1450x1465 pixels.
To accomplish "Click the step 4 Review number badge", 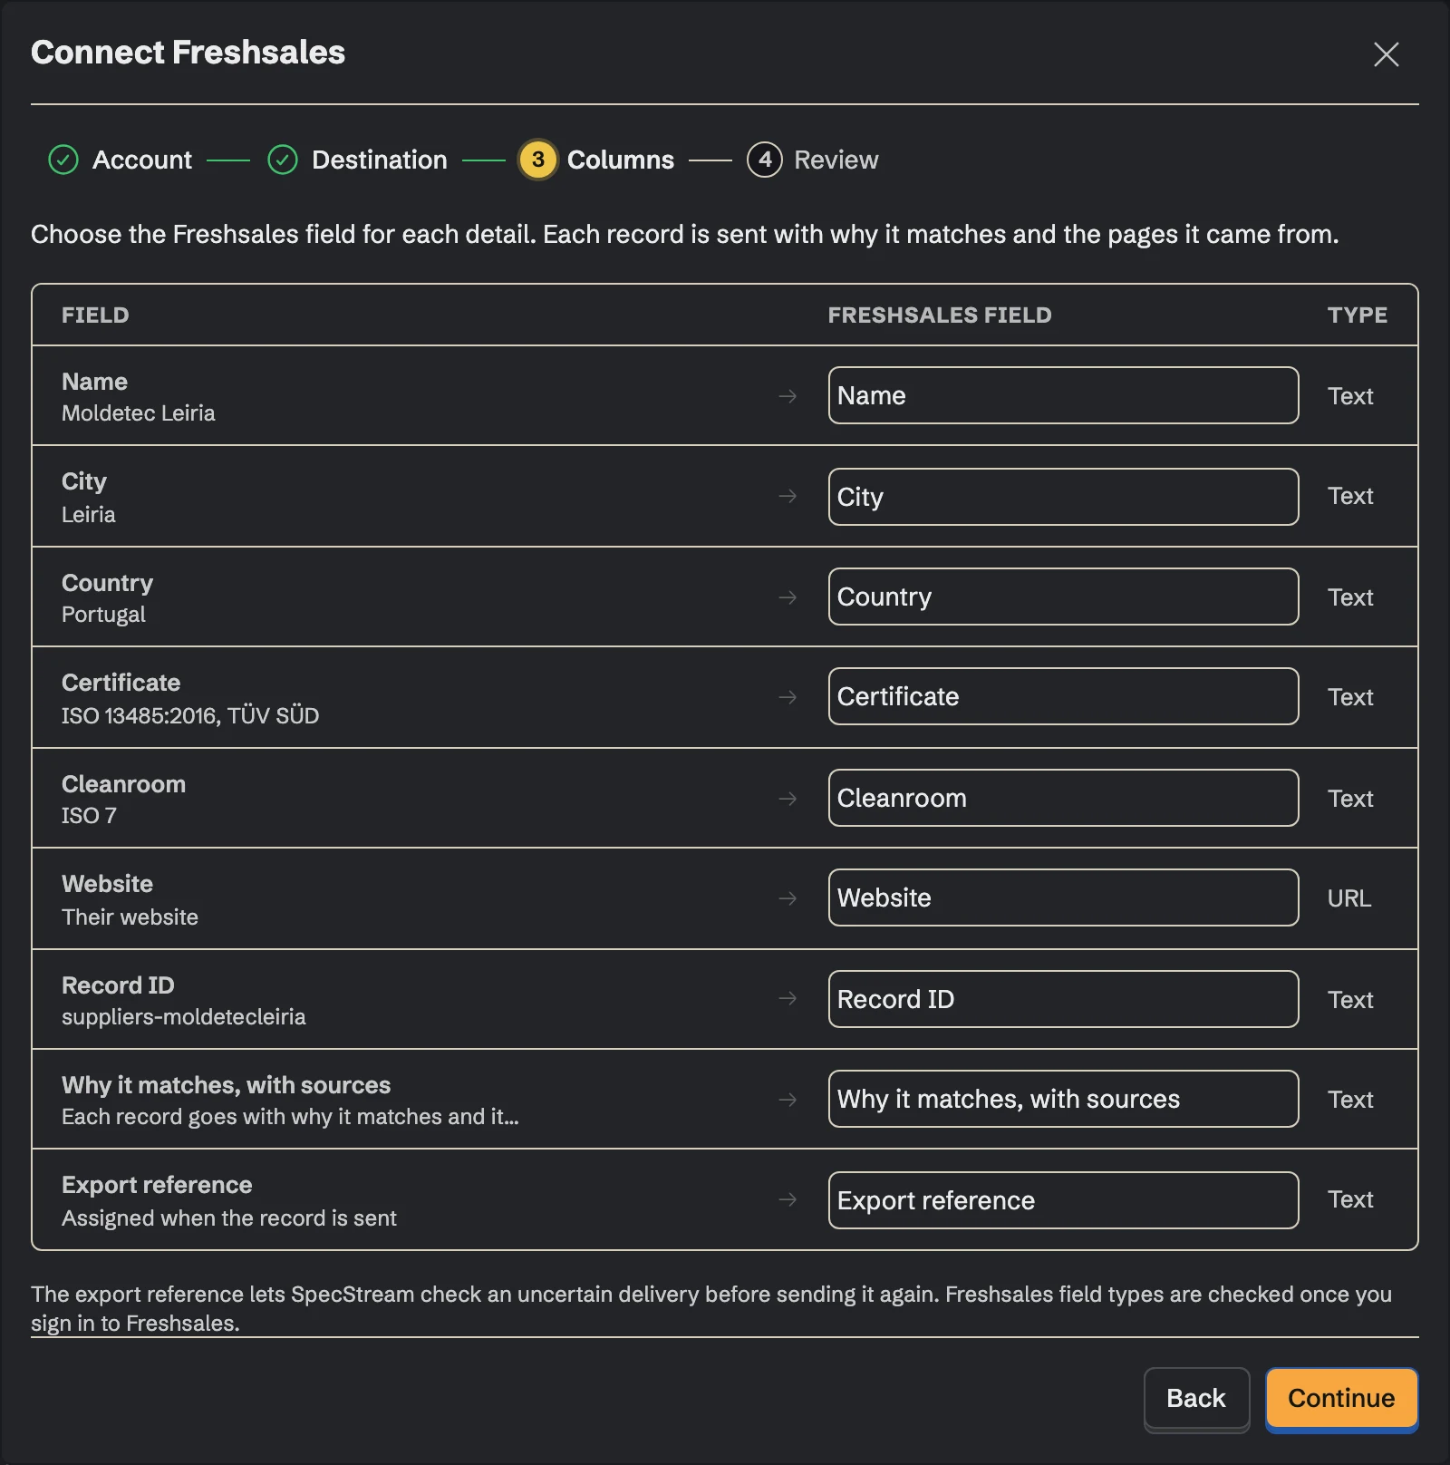I will [x=765, y=160].
